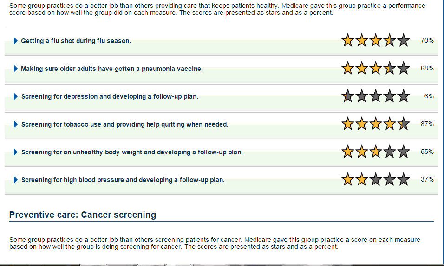Click the partly filled first star in the depression row
The width and height of the screenshot is (444, 266).
[348, 96]
